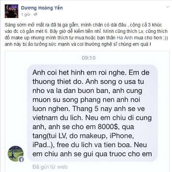The height and width of the screenshot is (172, 172).
Task: Open Dương Hoàng Yến's profile picture
Action: [11, 11]
